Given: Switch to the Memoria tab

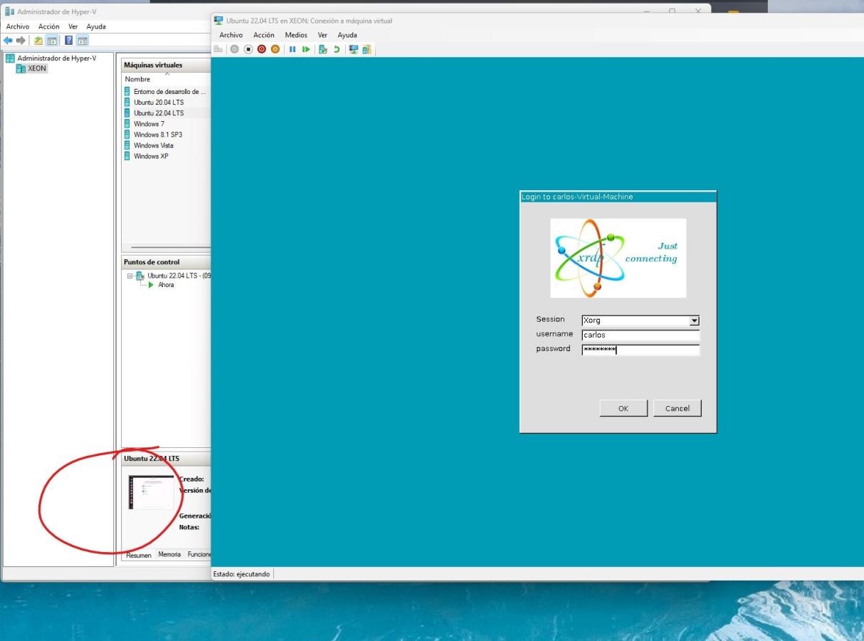Looking at the screenshot, I should point(169,554).
